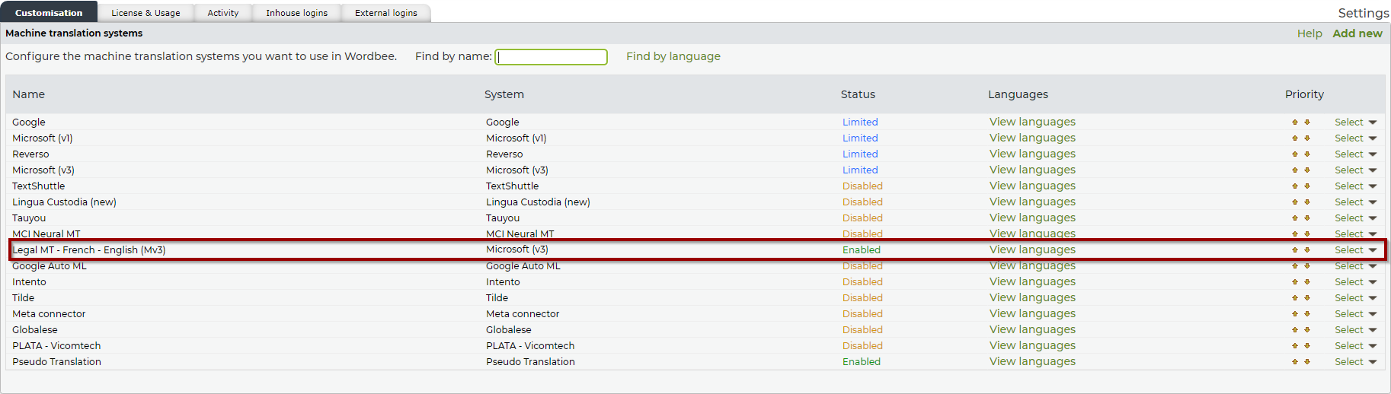Screen dimensions: 1391x394
Task: Open Select dropdown for PLATA - Vicomtech
Action: coord(1354,346)
